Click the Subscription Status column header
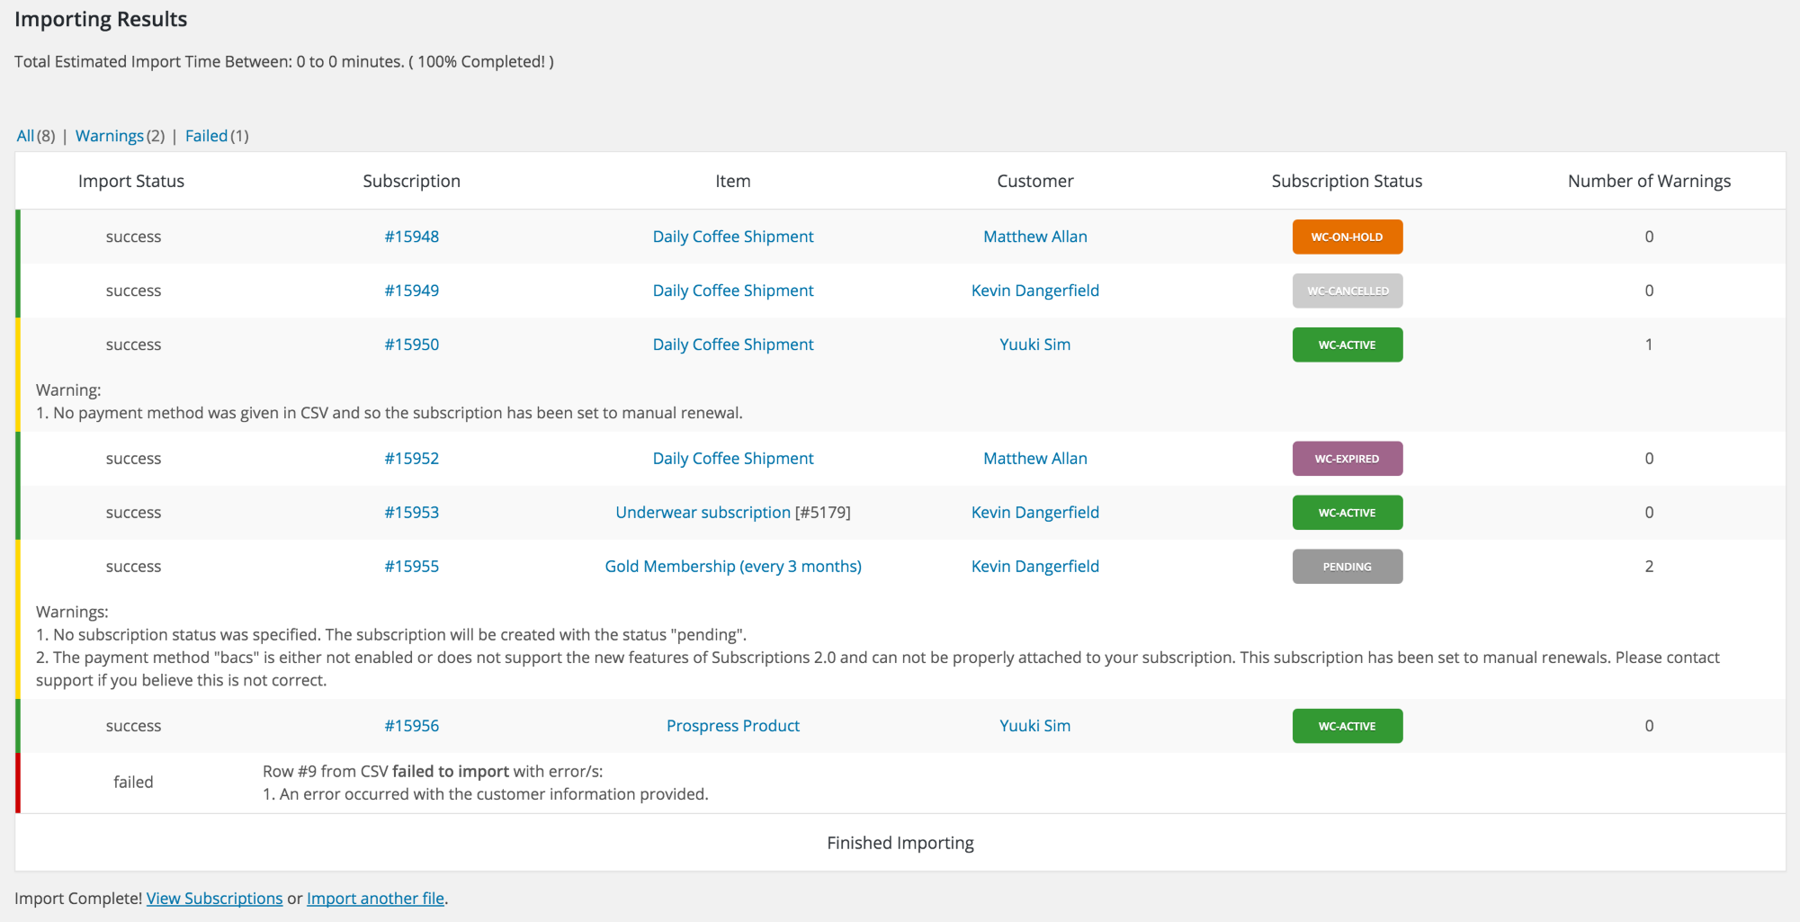 (1347, 181)
